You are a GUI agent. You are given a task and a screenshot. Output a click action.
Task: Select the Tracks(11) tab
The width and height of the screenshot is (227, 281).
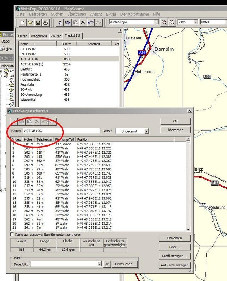[72, 35]
